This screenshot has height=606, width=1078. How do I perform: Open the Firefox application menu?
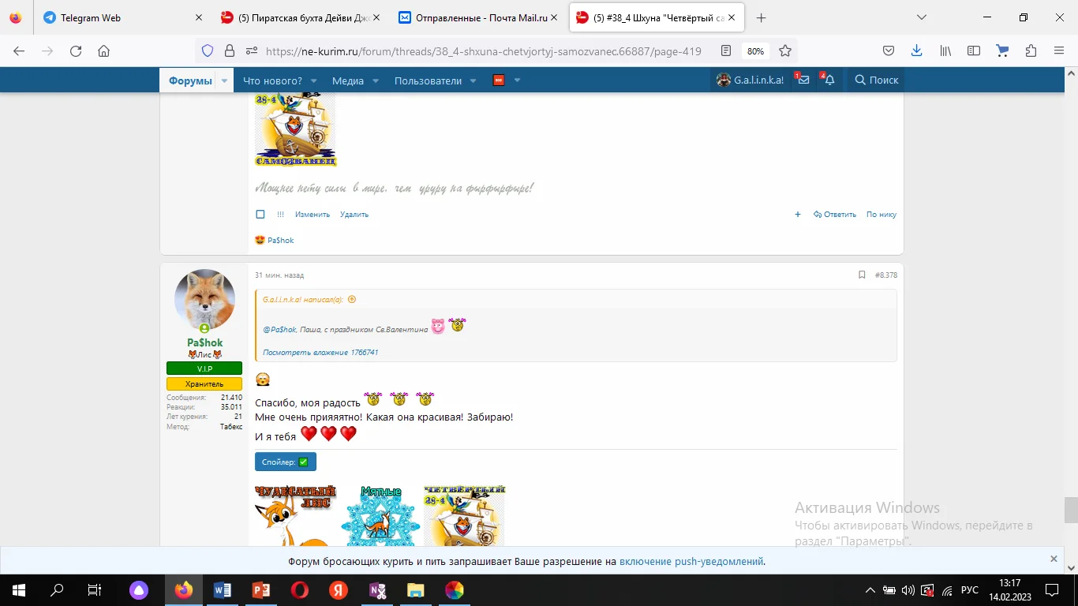click(x=1059, y=50)
